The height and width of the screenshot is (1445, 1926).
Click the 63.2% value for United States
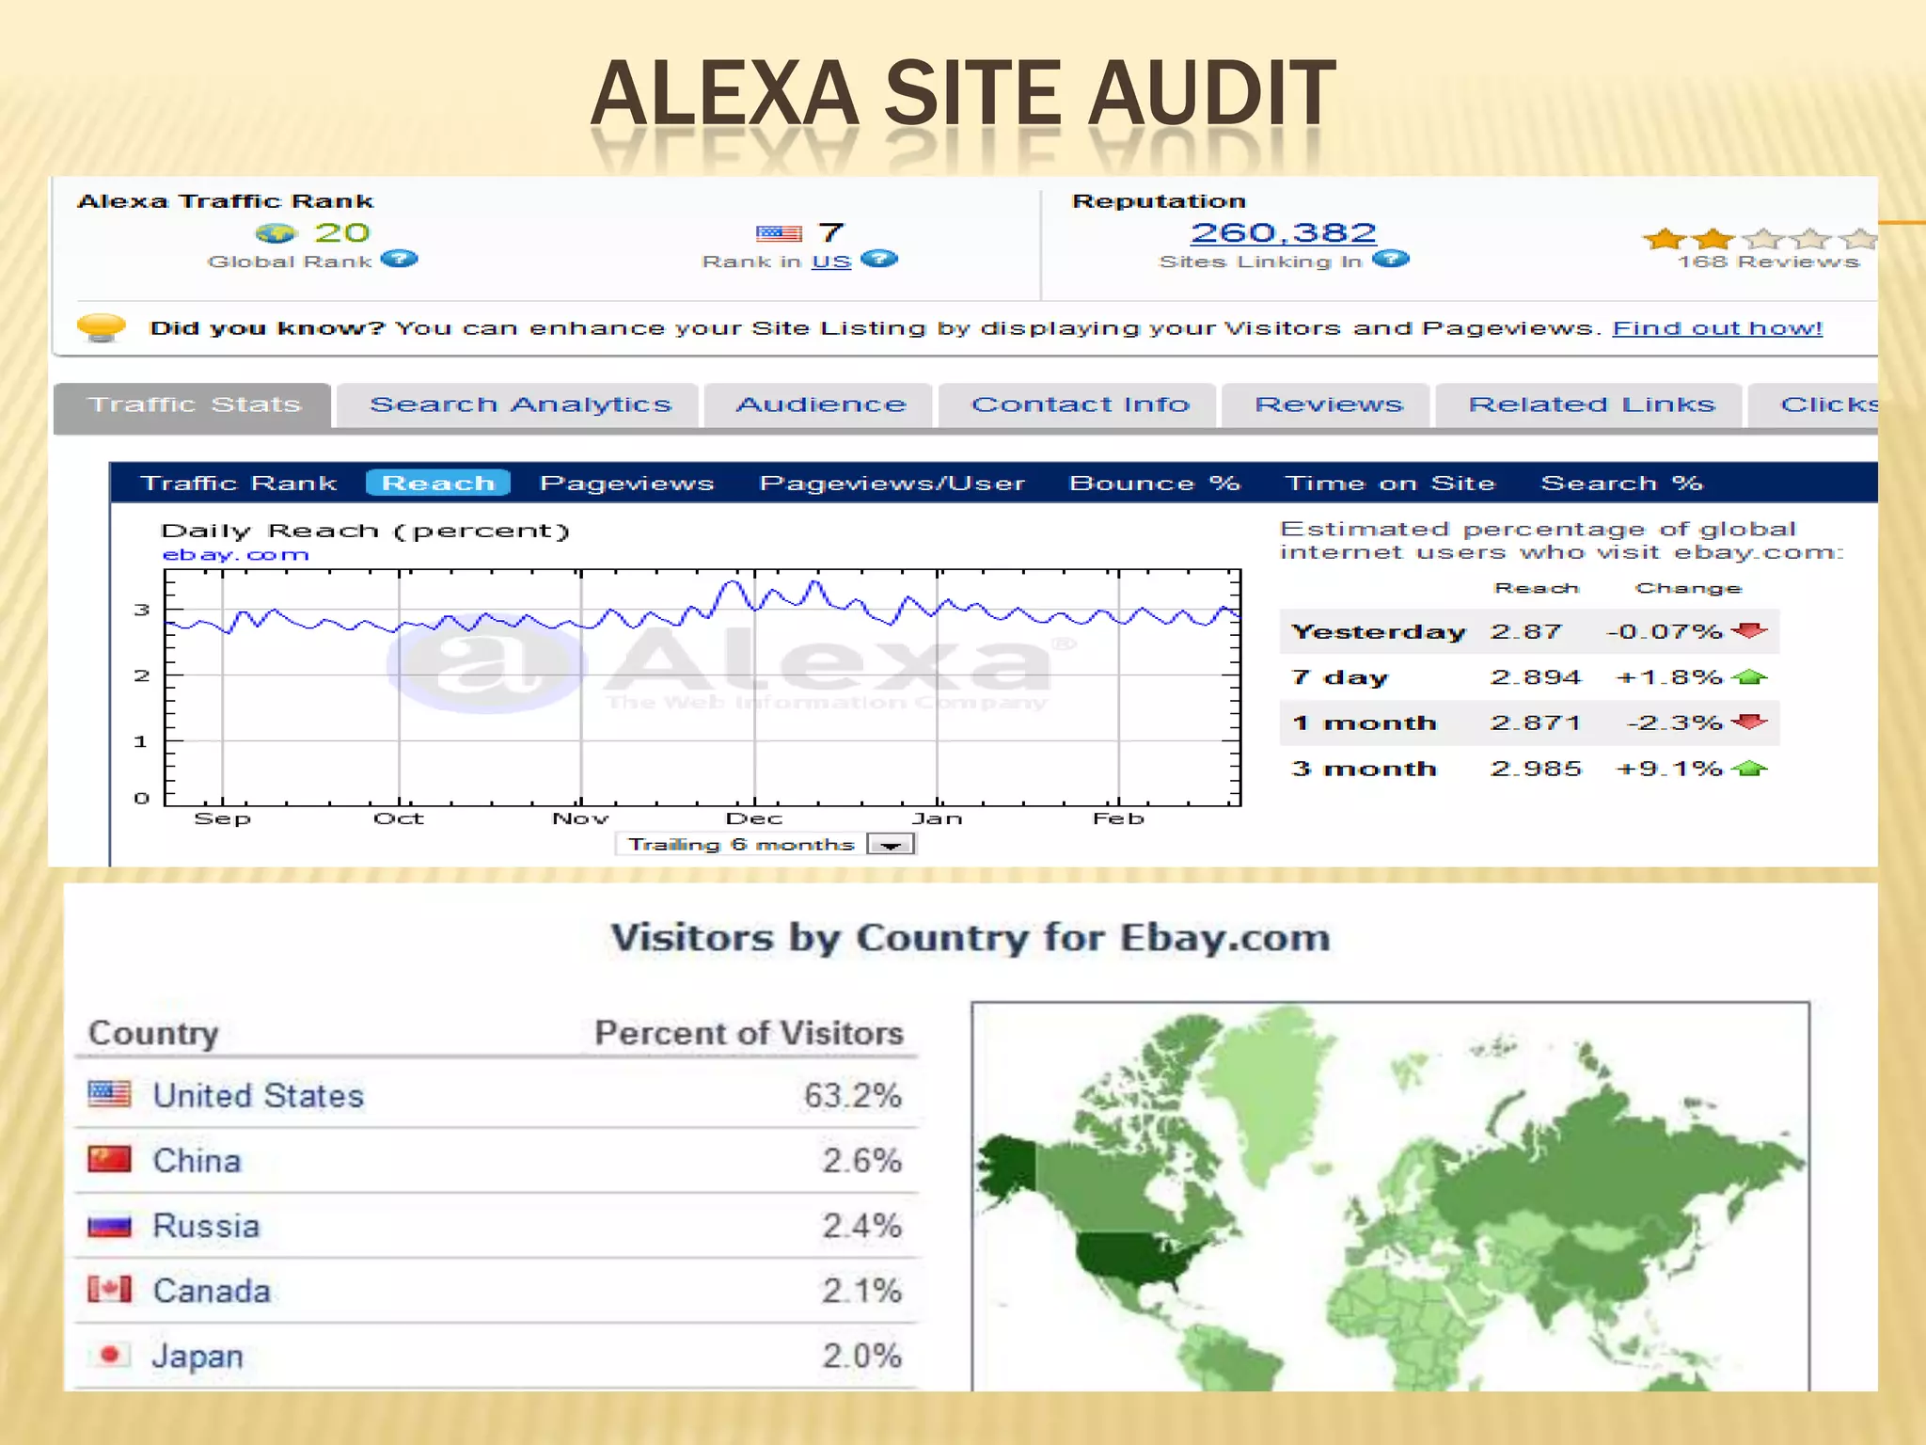coord(852,1096)
